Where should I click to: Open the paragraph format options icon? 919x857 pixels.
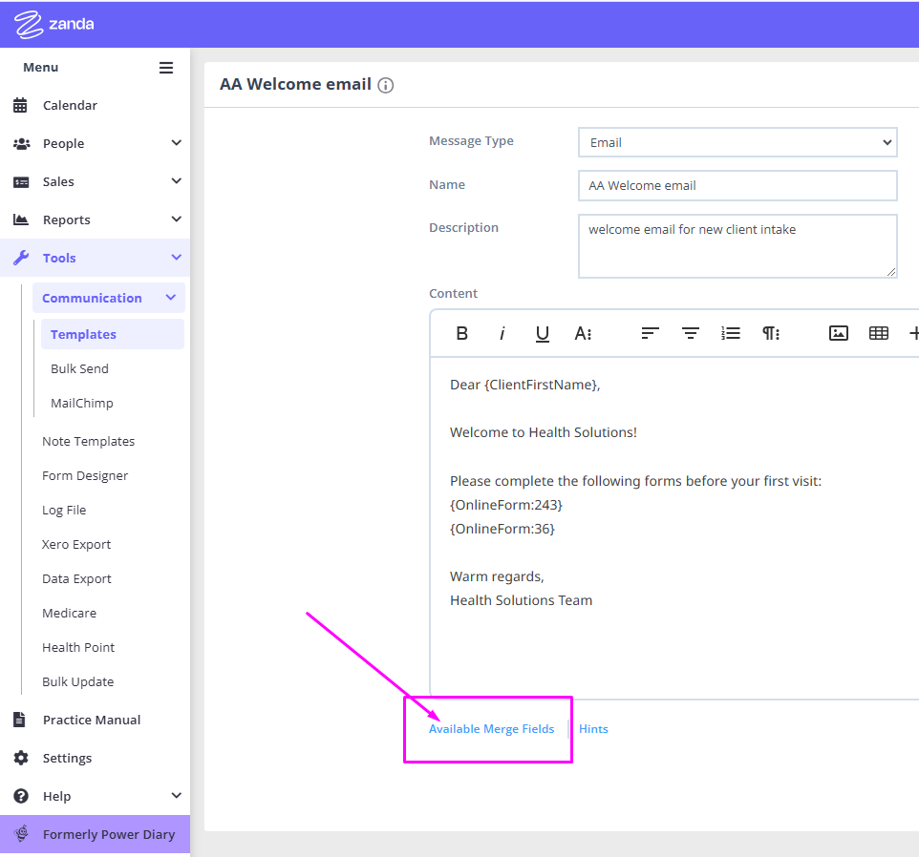point(771,333)
